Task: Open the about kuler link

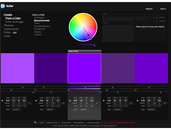Action: click(52, 123)
